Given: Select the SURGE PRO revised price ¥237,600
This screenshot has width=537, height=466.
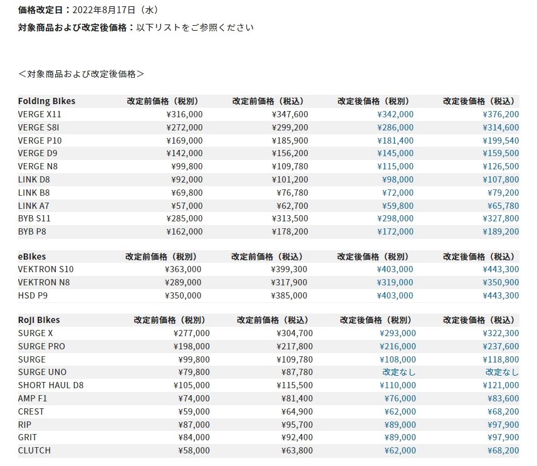Looking at the screenshot, I should point(501,346).
